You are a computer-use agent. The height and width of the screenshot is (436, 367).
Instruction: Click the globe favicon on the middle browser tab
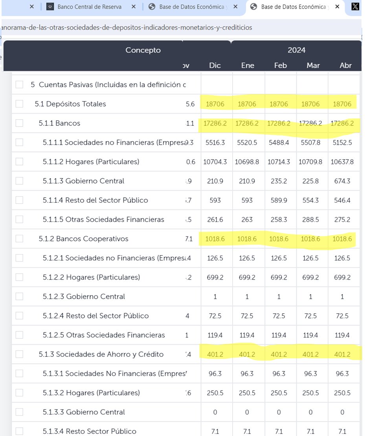pyautogui.click(x=152, y=7)
